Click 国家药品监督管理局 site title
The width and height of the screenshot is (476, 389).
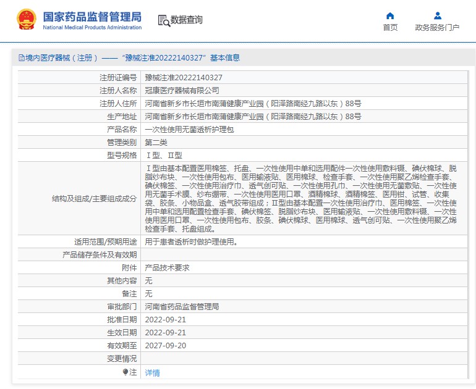coord(92,17)
